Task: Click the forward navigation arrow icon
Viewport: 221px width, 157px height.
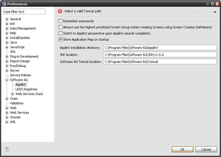Action: point(204,12)
